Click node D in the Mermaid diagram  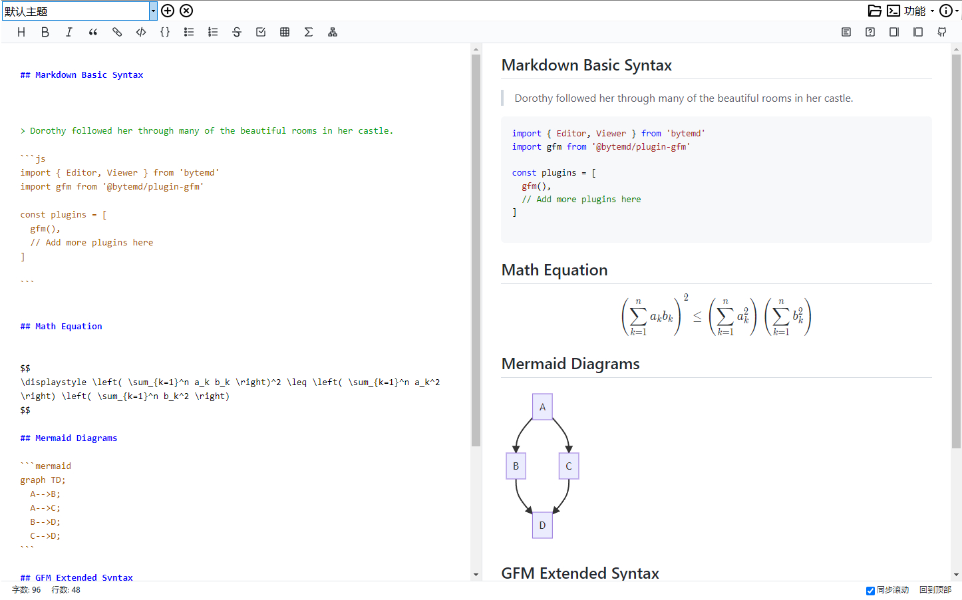pyautogui.click(x=542, y=525)
